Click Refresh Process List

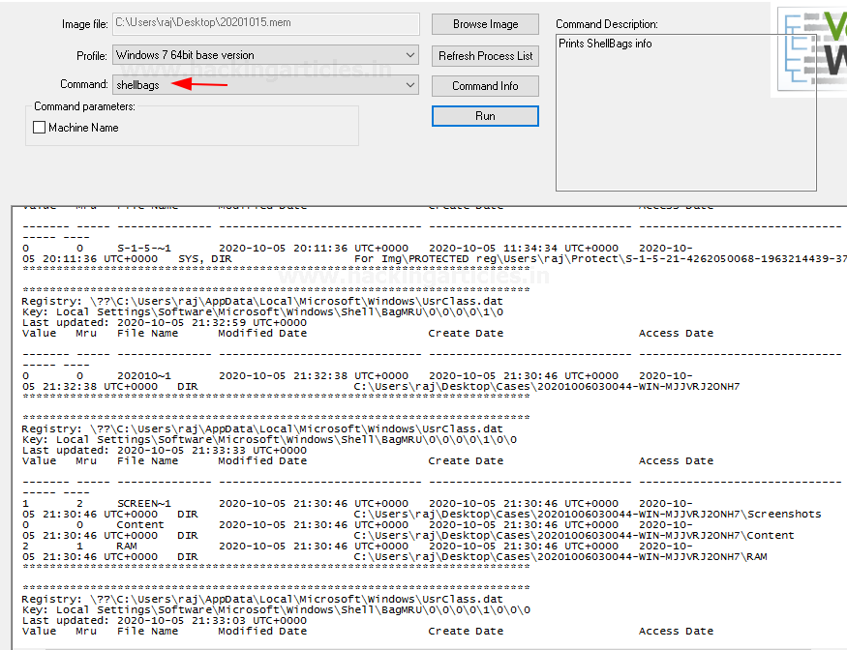click(485, 55)
